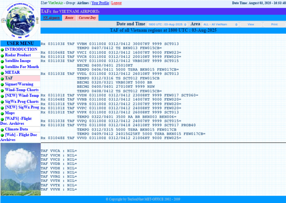Open the INTRODUCTION menu link

pyautogui.click(x=21, y=49)
